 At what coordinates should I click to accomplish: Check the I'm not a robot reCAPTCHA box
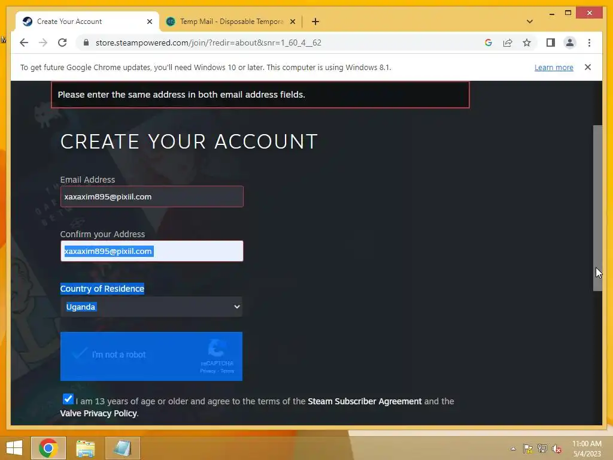pos(80,355)
